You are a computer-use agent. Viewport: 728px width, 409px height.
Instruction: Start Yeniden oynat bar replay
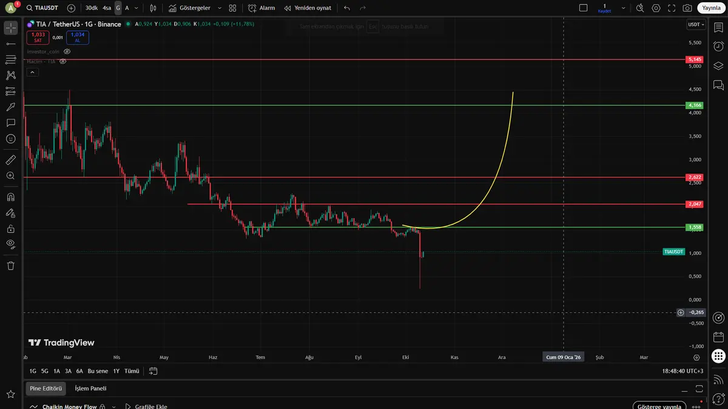coord(308,8)
